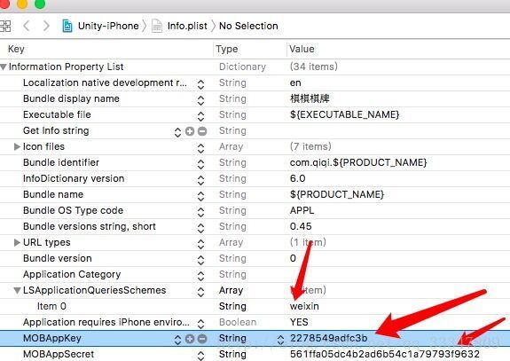Open the related items grid icon
This screenshot has height=361, width=510.
[x=5, y=26]
